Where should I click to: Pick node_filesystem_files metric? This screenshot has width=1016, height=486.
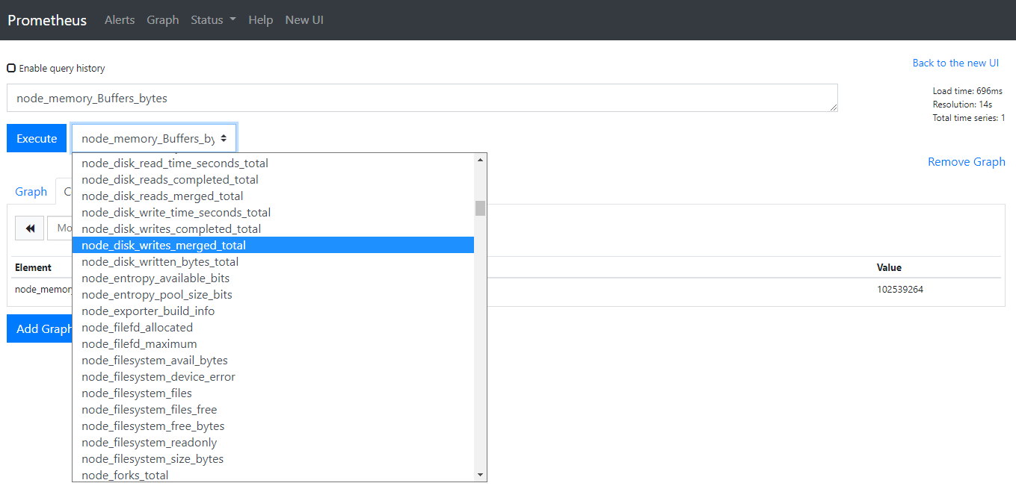tap(273, 393)
